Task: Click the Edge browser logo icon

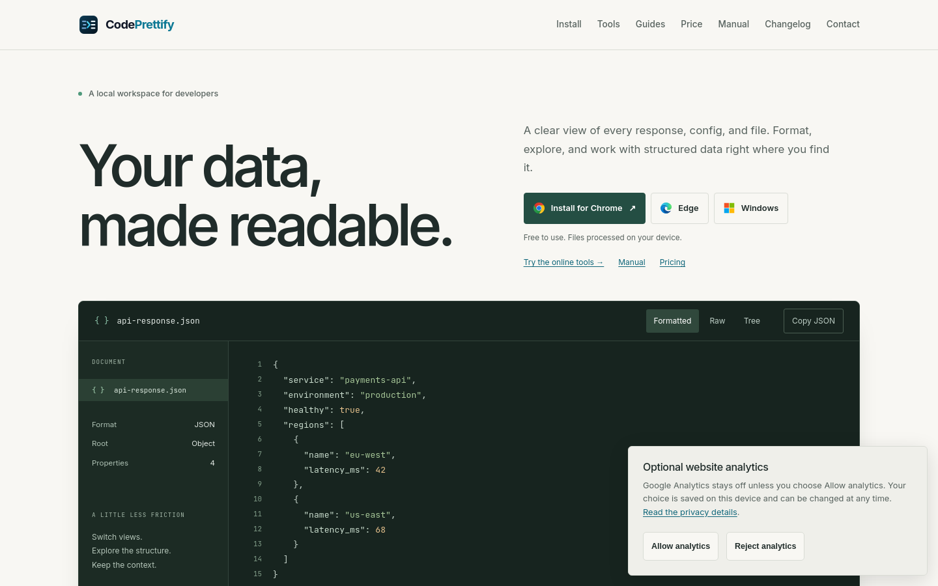Action: 666,208
